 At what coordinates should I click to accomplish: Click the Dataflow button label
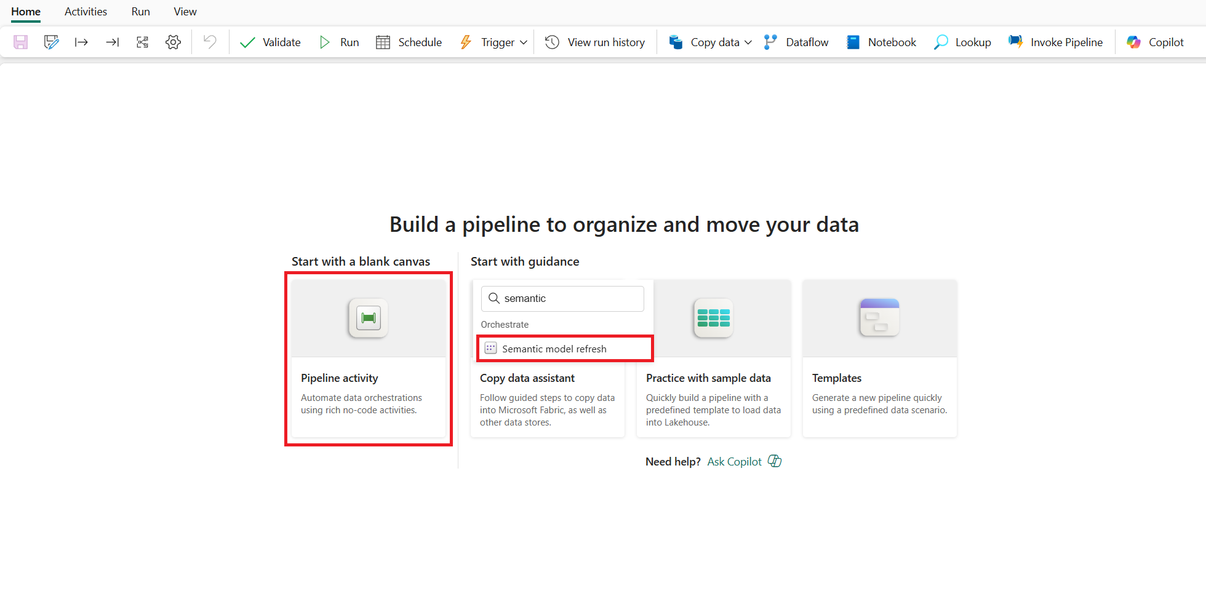coord(807,42)
